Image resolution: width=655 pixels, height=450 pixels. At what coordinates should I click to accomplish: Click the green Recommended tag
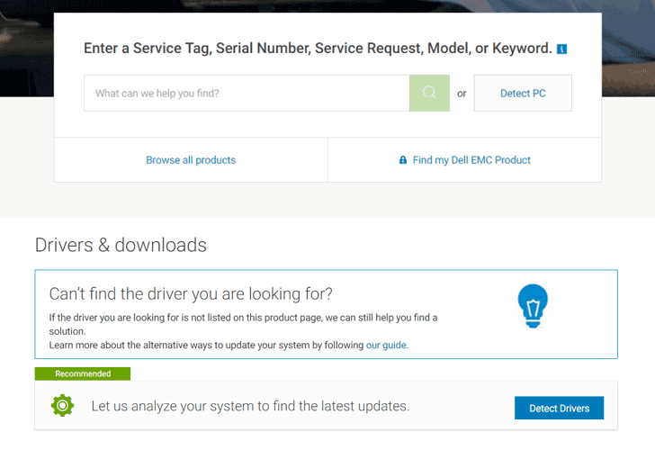[x=83, y=373]
